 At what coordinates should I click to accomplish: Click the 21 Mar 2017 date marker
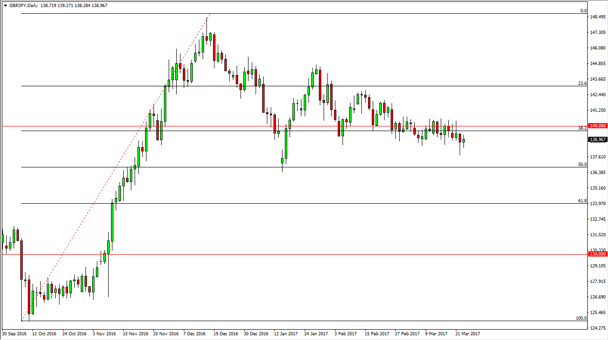click(468, 334)
